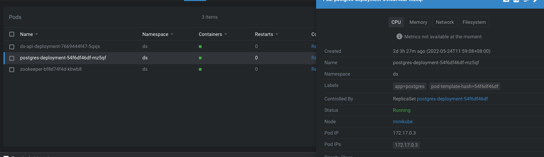Switch to the Filesystem metrics tab
Image resolution: width=544 pixels, height=157 pixels.
pyautogui.click(x=474, y=22)
